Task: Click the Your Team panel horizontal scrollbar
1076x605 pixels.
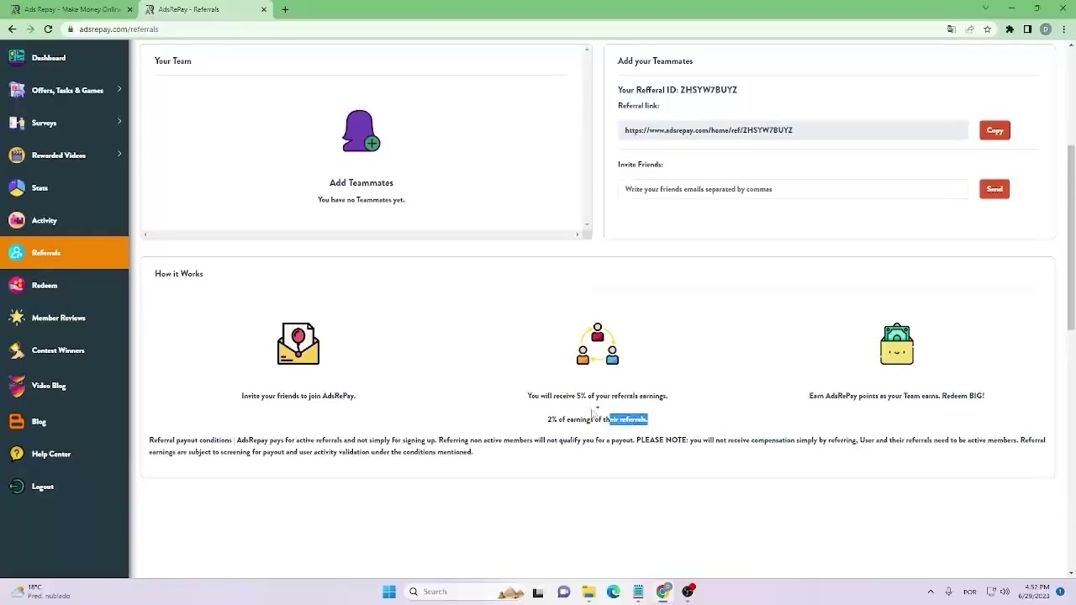Action: (x=361, y=234)
